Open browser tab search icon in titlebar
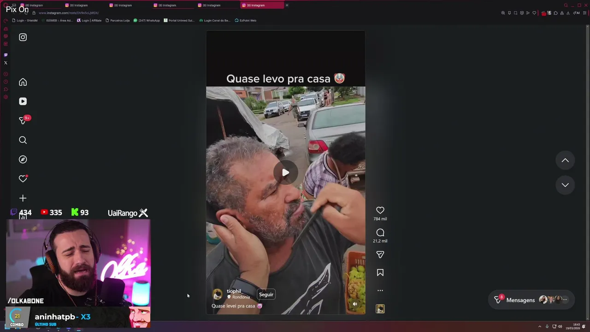Viewport: 590px width, 332px height. click(566, 5)
